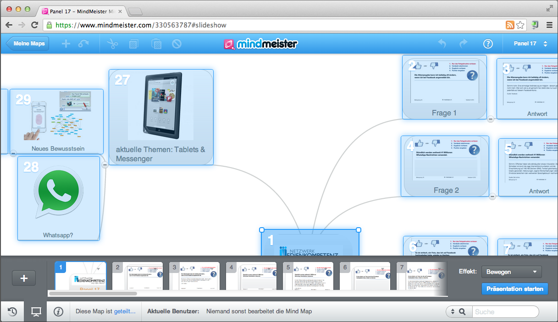Open map info icon
This screenshot has width=558, height=322.
coord(58,311)
